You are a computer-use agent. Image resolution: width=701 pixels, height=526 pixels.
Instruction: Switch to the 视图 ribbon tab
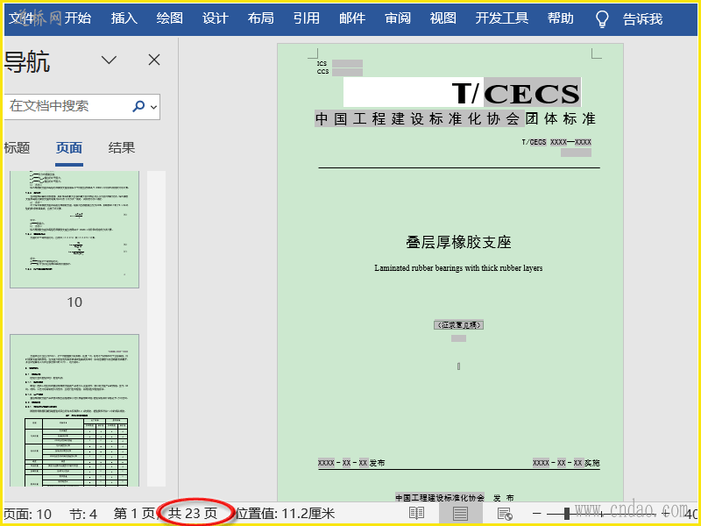click(443, 18)
